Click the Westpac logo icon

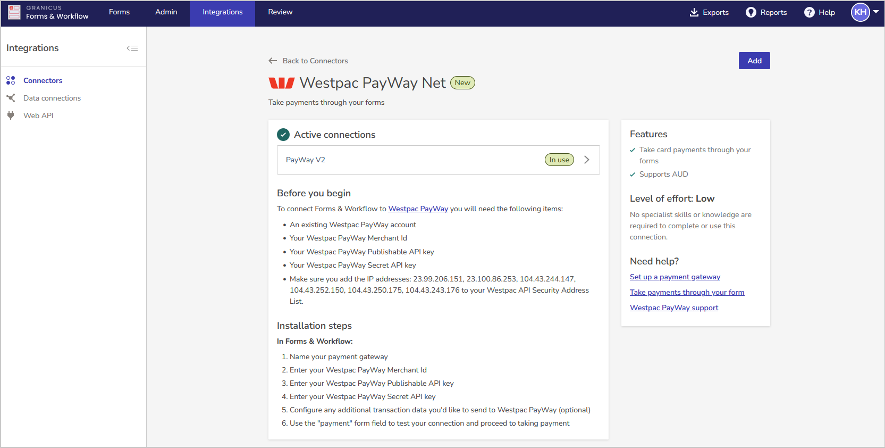(x=281, y=83)
